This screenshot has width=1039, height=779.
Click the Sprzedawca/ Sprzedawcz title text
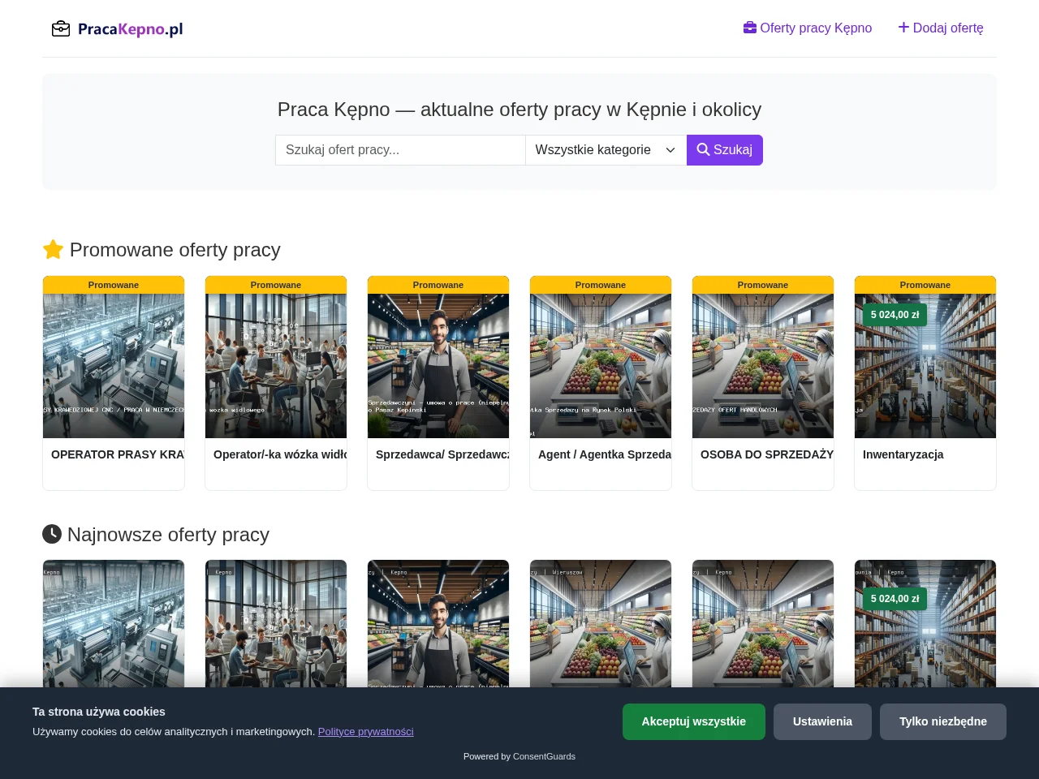[x=442, y=454]
